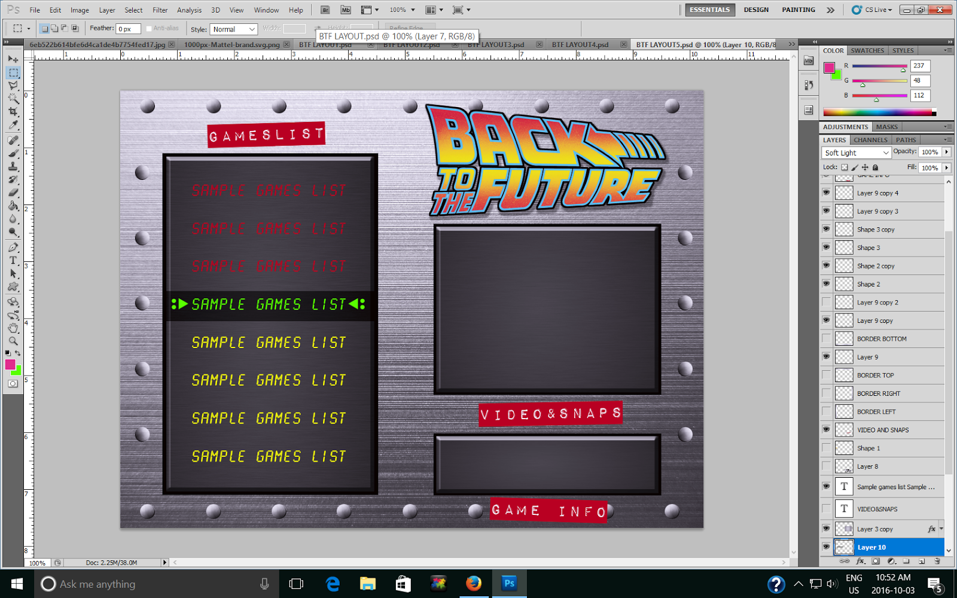Select the Hand tool
The height and width of the screenshot is (598, 957).
pos(13,328)
